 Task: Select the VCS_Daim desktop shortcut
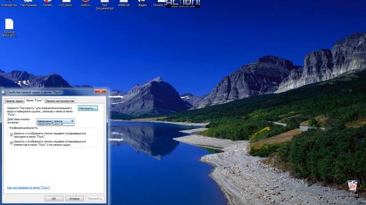point(66,3)
